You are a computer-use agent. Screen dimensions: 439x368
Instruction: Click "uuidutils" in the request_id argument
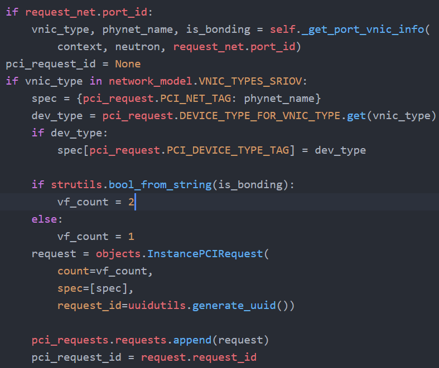[x=157, y=306]
